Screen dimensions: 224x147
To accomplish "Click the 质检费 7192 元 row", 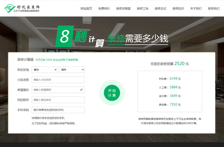I will 170,104.
